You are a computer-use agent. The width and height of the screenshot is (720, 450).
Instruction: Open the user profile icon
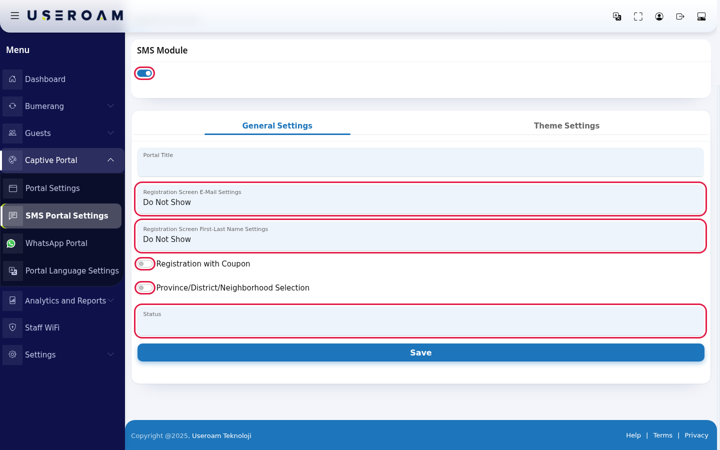[659, 16]
